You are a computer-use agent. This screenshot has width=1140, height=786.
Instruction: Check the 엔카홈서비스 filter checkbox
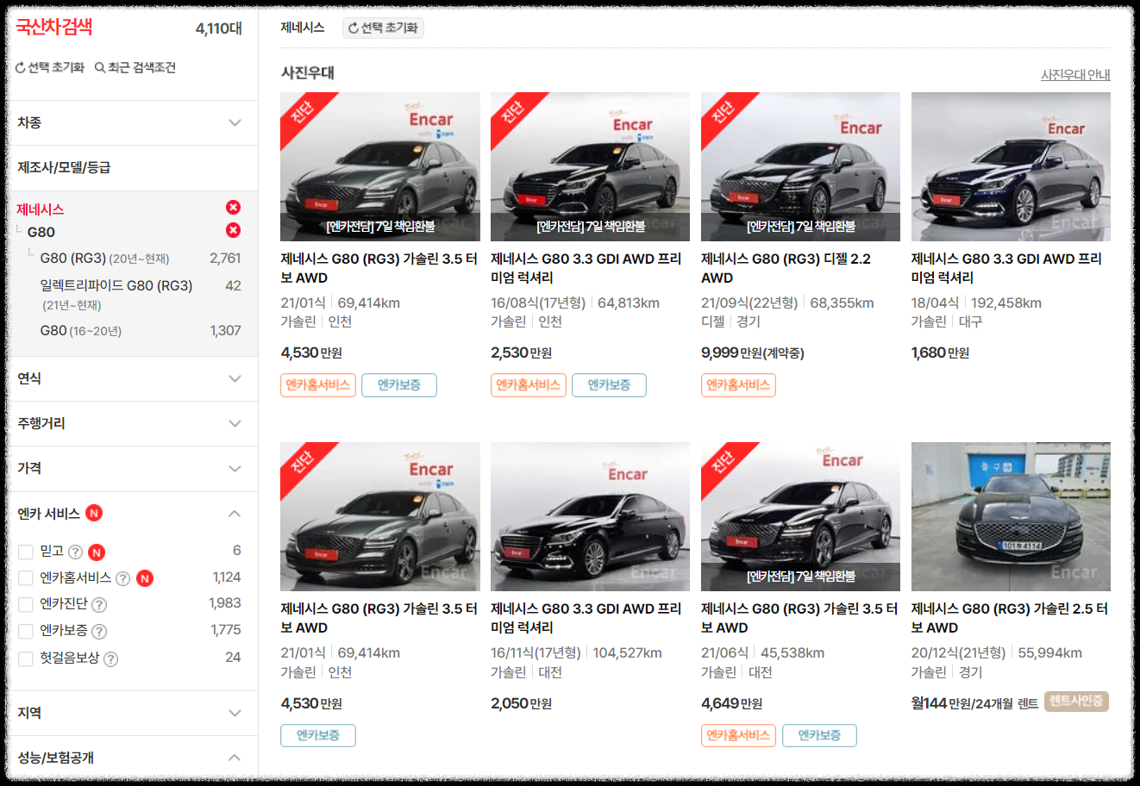[x=26, y=578]
